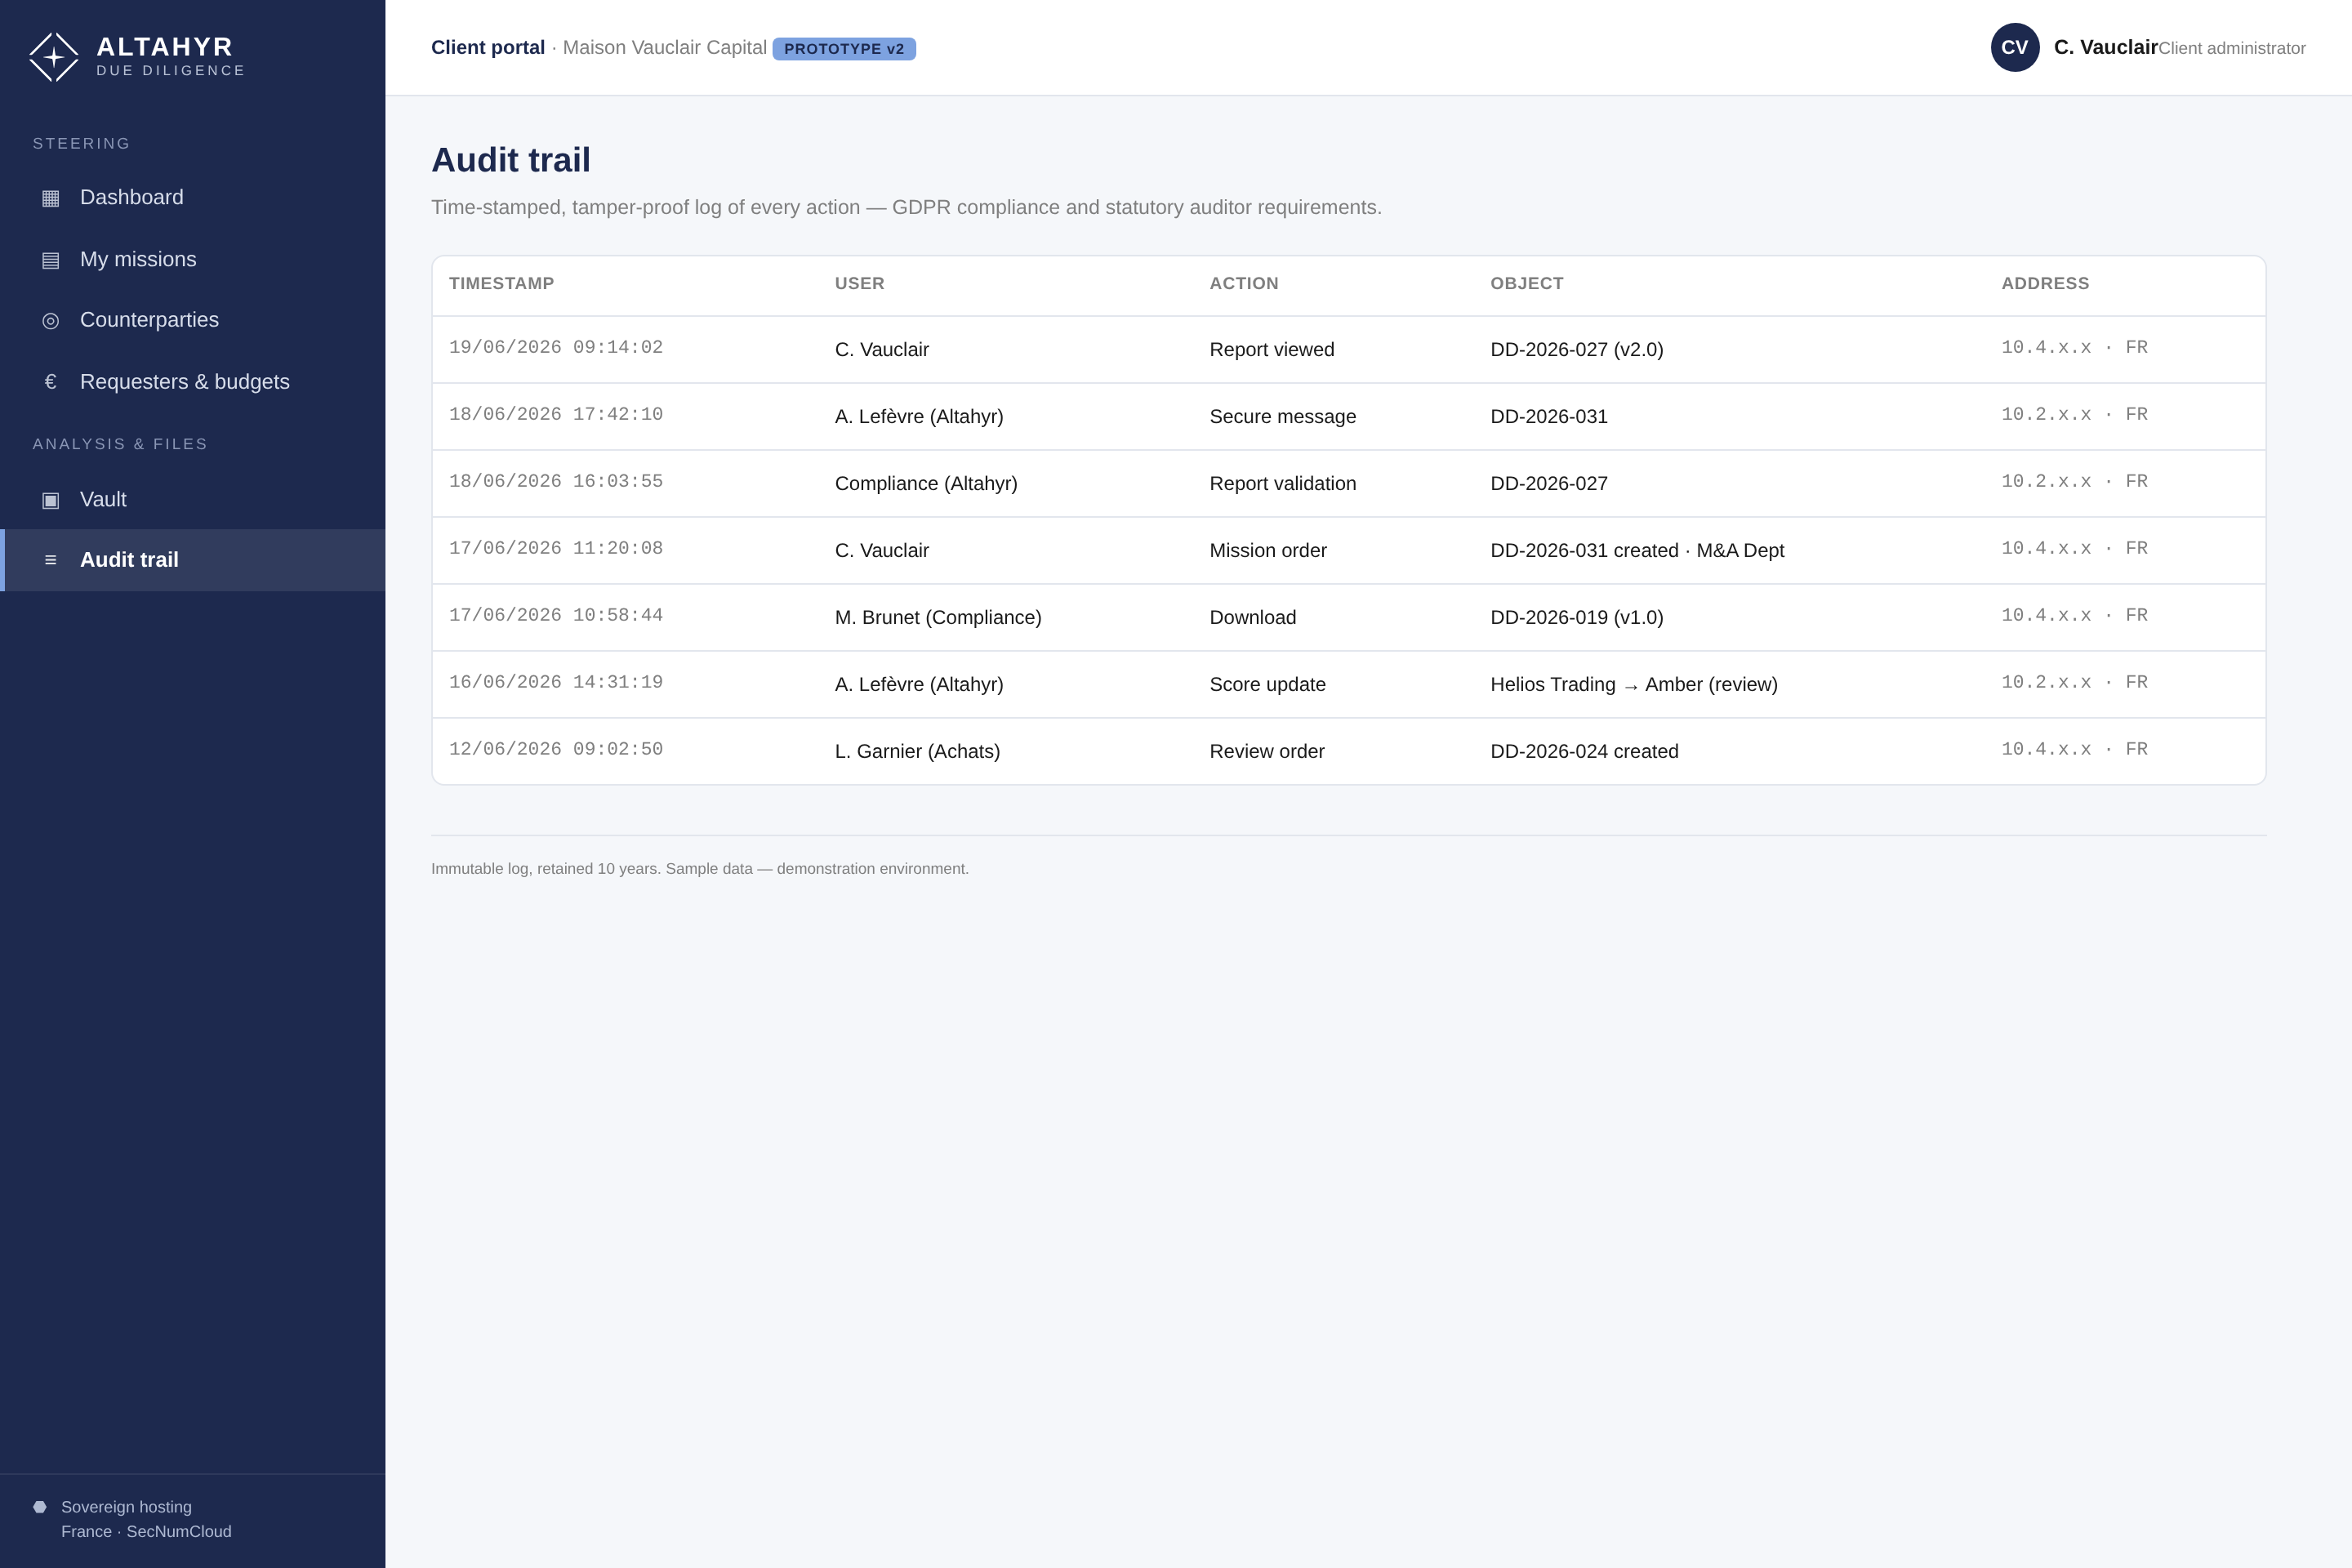Click the ADDRESS column header

pos(2045,284)
